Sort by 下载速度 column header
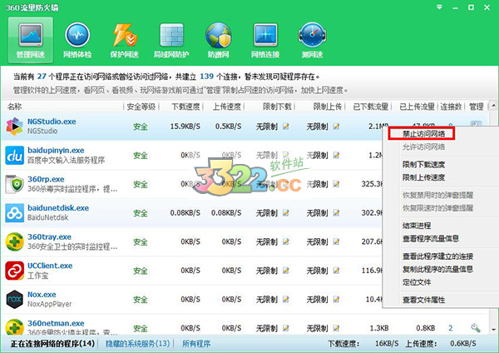Screen dimensions: 499x353 coord(185,107)
